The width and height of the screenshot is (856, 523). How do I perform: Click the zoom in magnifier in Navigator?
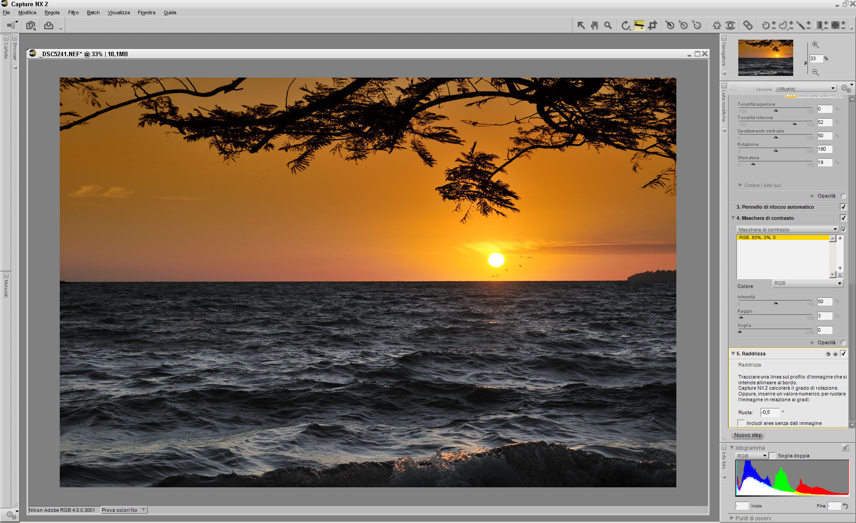click(x=815, y=45)
